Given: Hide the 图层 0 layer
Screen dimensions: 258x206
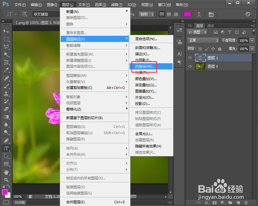Looking at the screenshot, I should [x=190, y=66].
